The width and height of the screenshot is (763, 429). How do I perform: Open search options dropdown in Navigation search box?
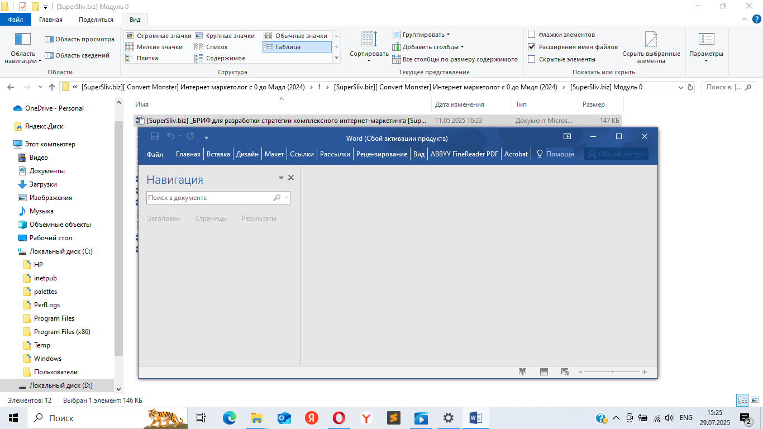[287, 198]
